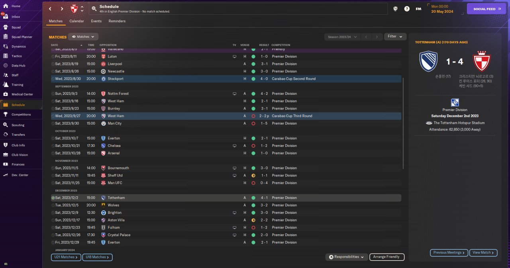
Task: Open the Club Vision icon
Action: tap(6, 155)
